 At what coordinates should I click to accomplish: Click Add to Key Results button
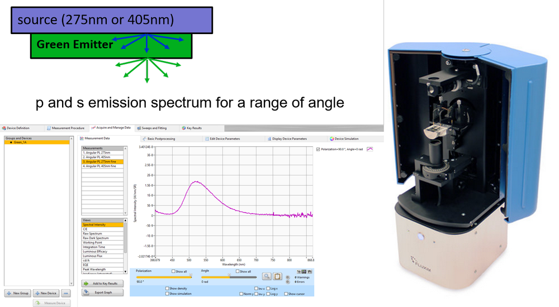(103, 284)
